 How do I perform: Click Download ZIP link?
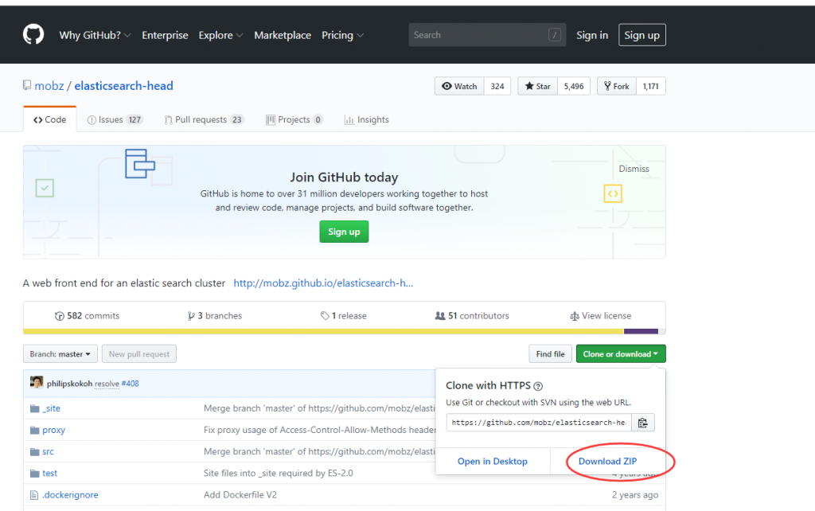coord(607,462)
